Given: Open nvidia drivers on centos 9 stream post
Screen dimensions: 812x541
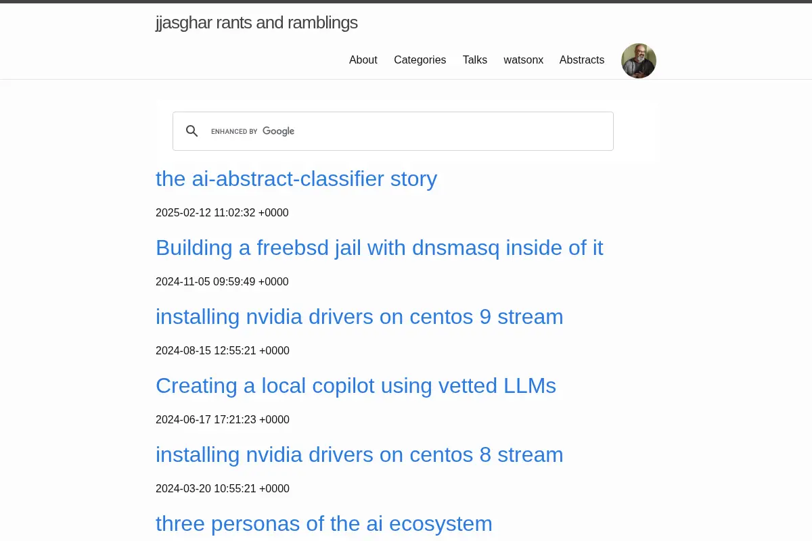Looking at the screenshot, I should (x=359, y=317).
